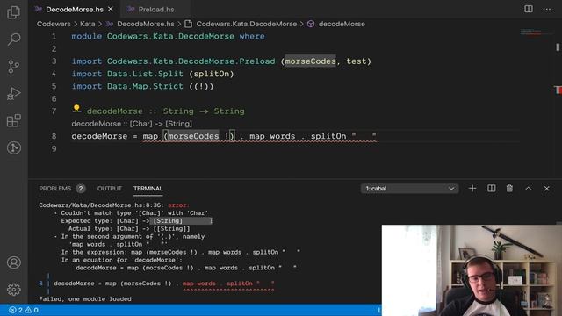Viewport: 562px width, 316px height.
Task: Open the Explorer view in activity bar
Action: [x=14, y=12]
